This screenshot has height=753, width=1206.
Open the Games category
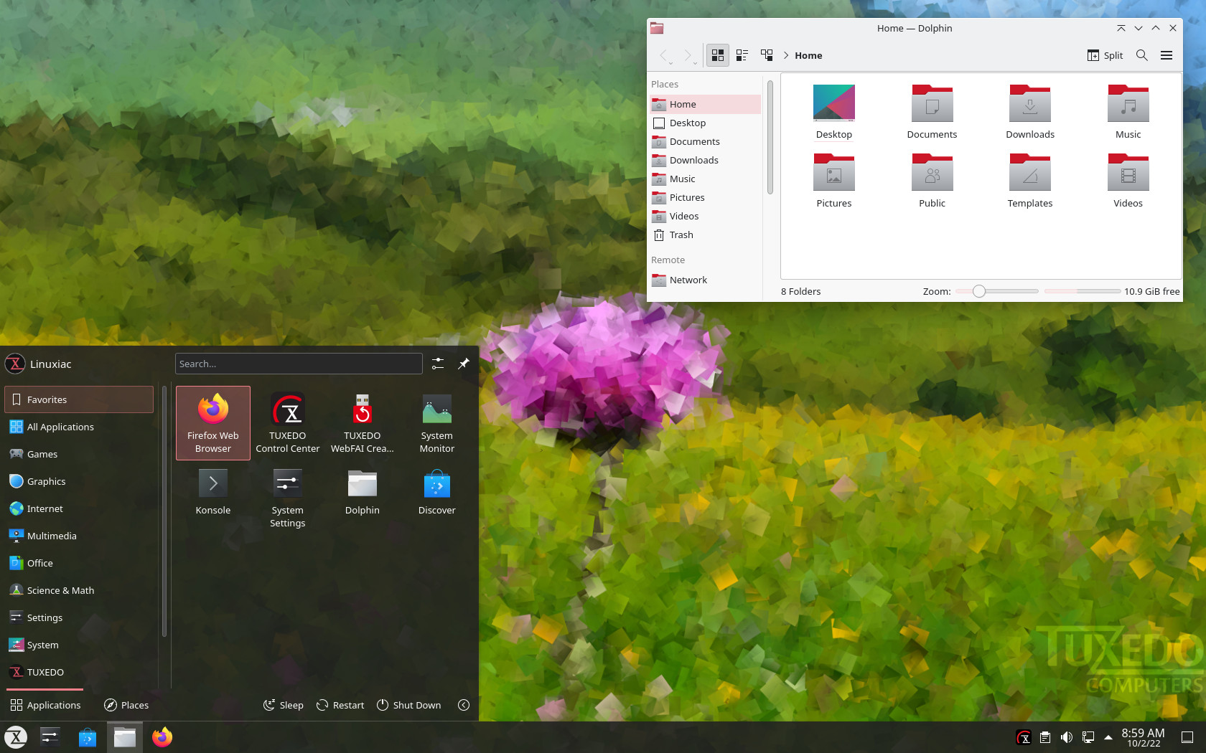click(79, 454)
